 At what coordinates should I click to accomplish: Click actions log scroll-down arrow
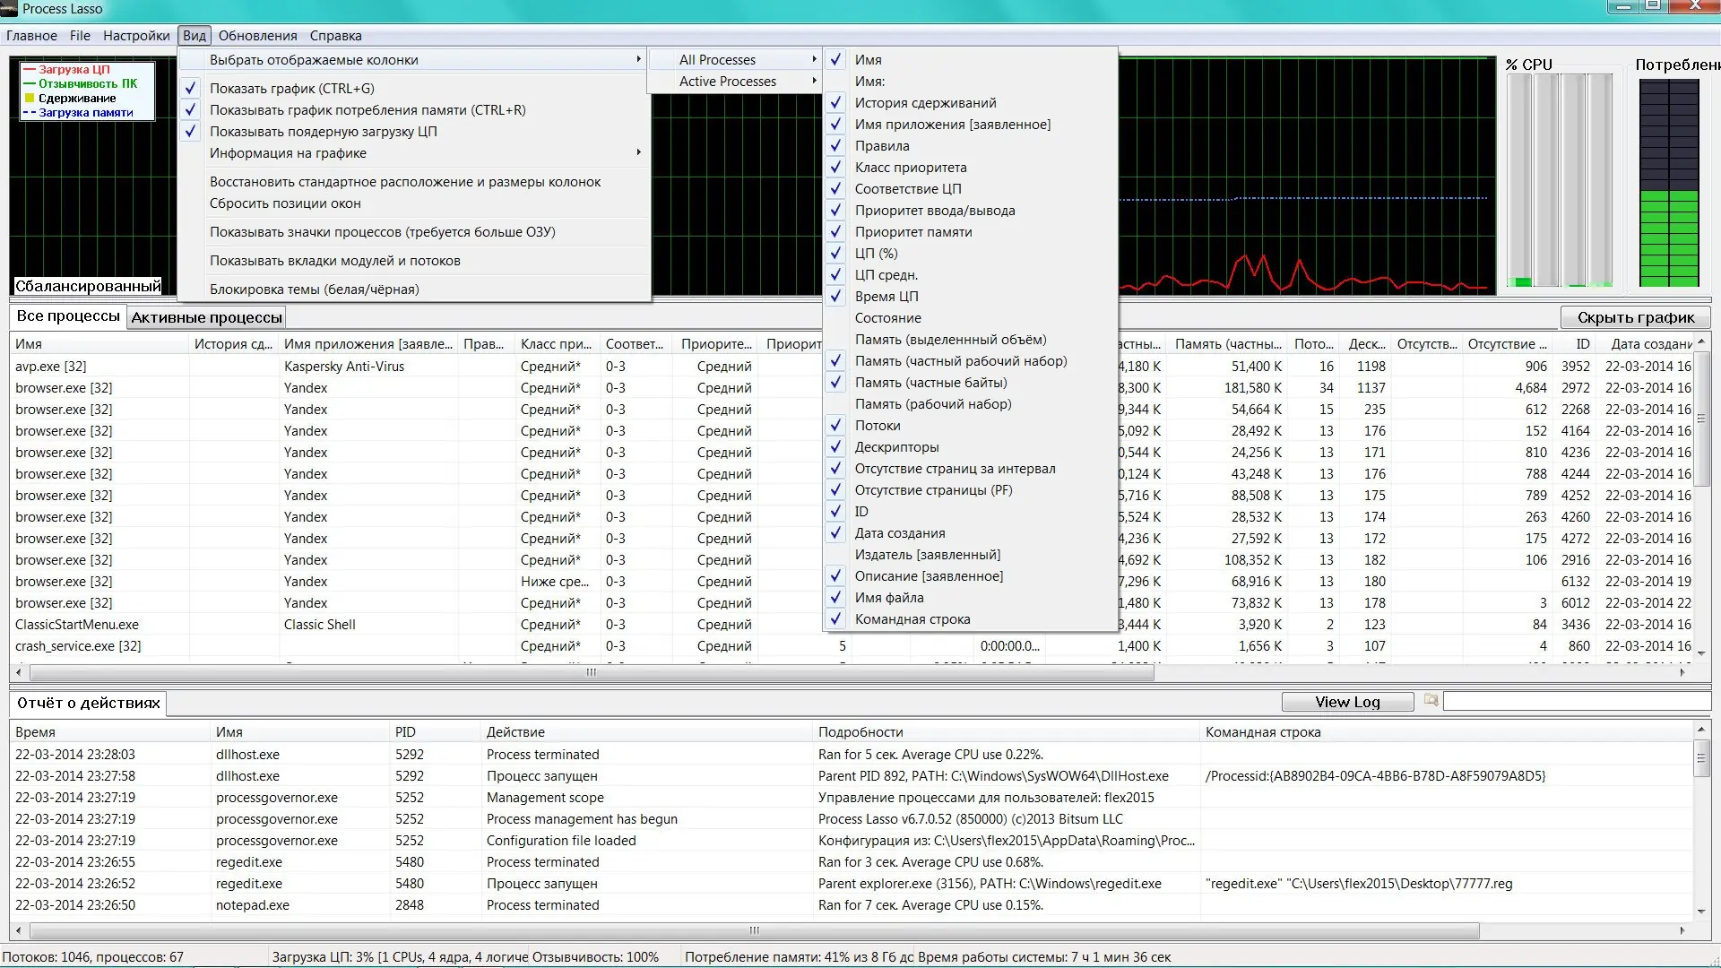pos(1700,912)
